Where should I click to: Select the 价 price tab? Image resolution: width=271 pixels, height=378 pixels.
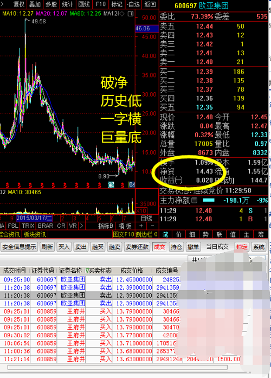179,234
